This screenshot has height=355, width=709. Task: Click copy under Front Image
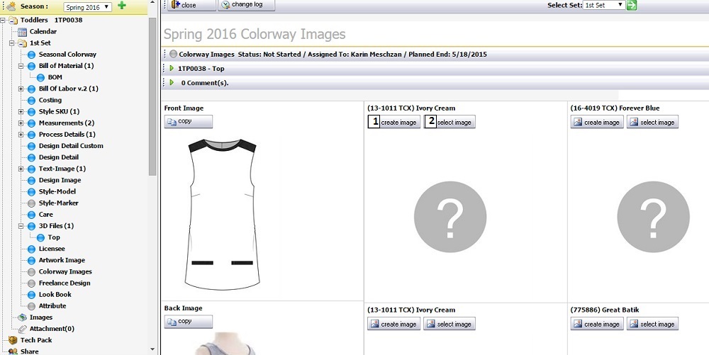point(188,121)
